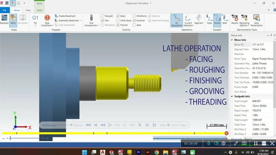The width and height of the screenshot is (276, 155).
Task: Select All Operations view
Action: [x=177, y=21]
